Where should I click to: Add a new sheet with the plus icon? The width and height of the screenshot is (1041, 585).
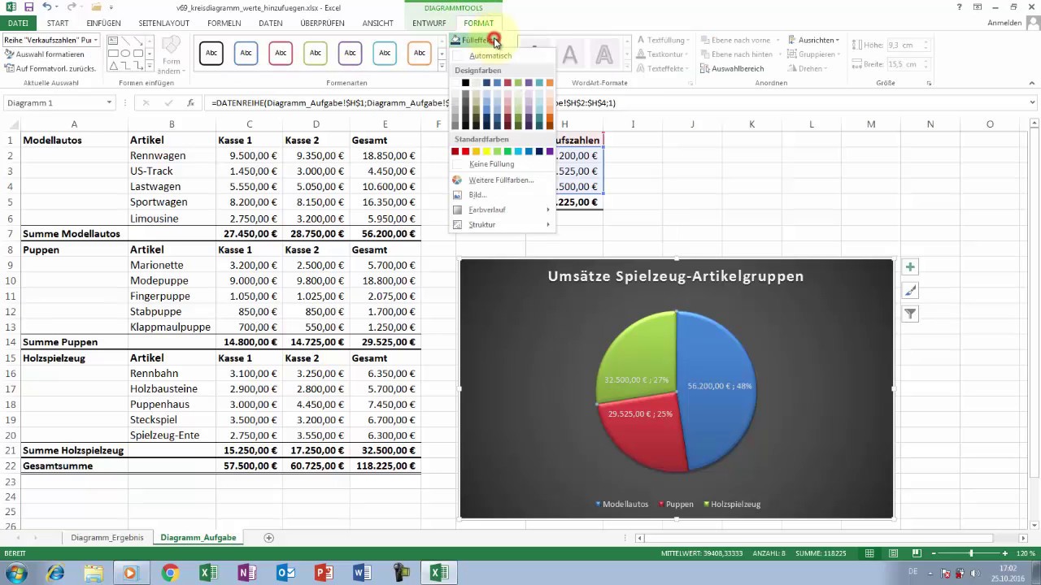[x=268, y=538]
